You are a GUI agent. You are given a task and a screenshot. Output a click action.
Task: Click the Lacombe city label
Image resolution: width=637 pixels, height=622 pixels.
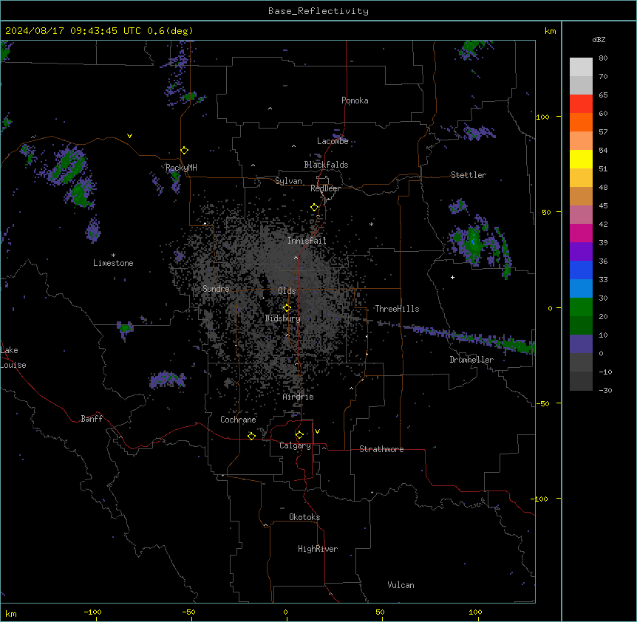(333, 141)
